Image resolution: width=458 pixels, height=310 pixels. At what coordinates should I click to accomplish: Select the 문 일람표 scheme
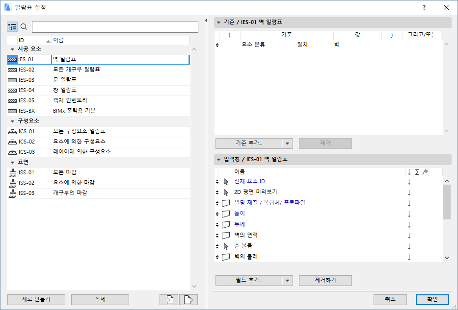click(x=99, y=80)
